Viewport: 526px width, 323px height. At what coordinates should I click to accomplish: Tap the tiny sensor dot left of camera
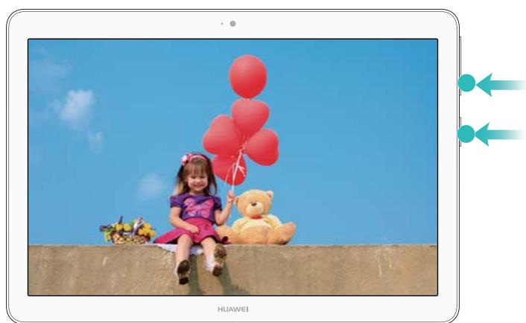(x=223, y=24)
